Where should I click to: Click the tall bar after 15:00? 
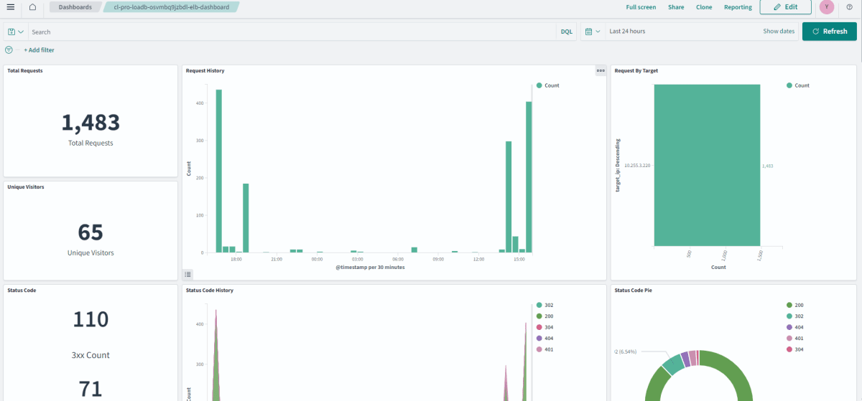[x=529, y=177]
